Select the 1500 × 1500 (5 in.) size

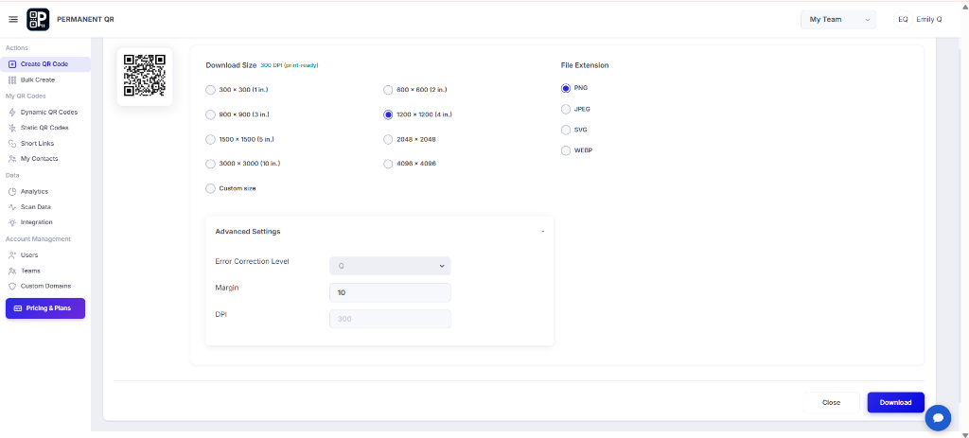[x=210, y=139]
